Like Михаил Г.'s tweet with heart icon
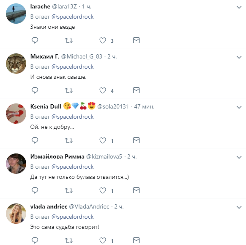This screenshot has height=245, width=246. [x=103, y=90]
